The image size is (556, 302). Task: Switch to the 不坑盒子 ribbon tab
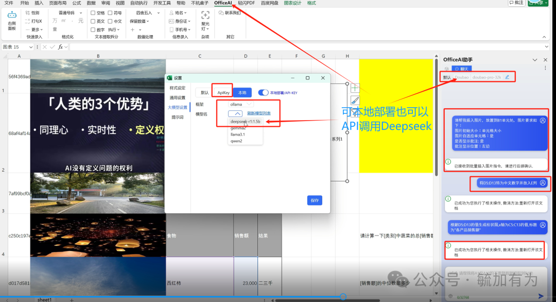[200, 3]
